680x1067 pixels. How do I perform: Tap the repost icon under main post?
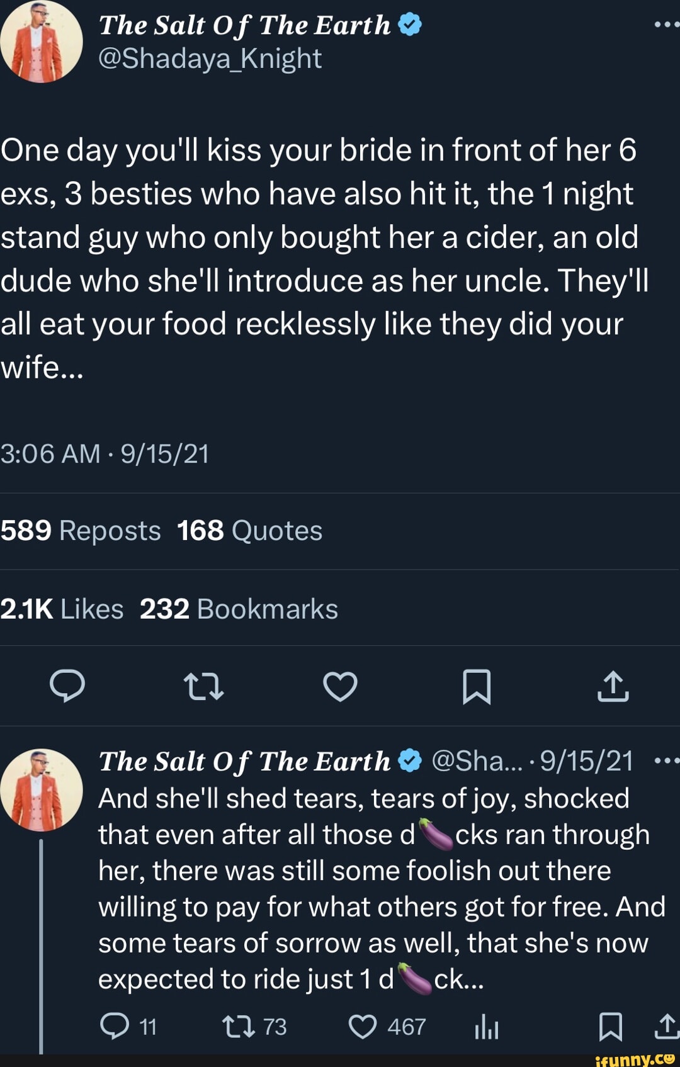203,686
